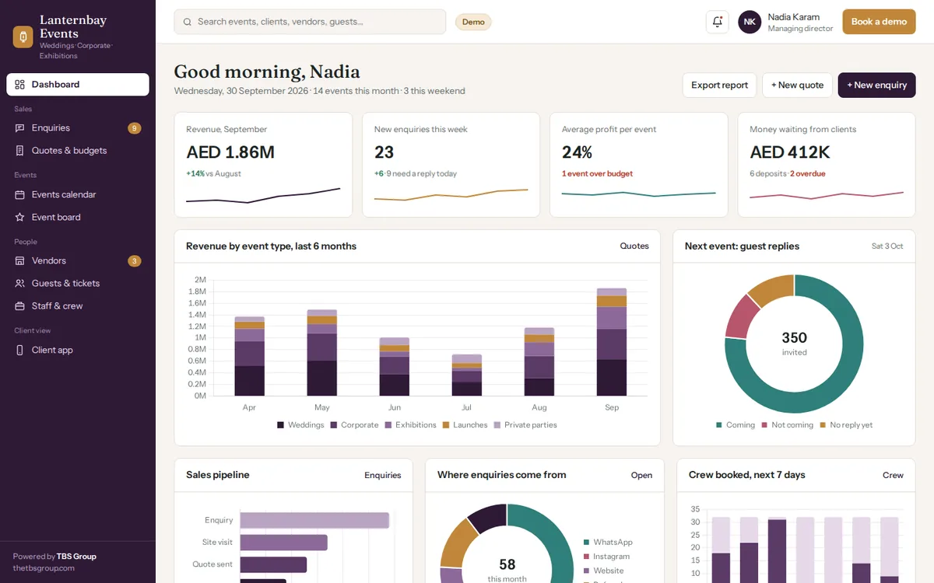
Task: Go to Enquiries in the sidebar
Action: click(78, 128)
